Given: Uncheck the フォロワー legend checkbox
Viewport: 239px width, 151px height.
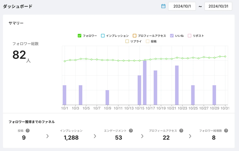Looking at the screenshot, I should tap(79, 36).
